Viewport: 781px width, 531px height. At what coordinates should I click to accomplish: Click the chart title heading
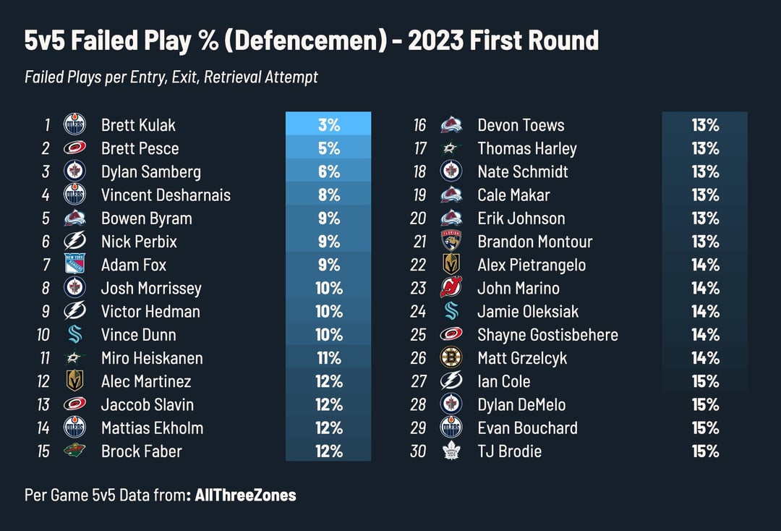[x=311, y=41]
